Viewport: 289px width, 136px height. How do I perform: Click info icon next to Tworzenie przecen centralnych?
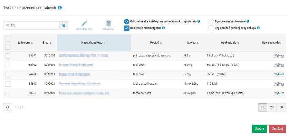pyautogui.click(x=60, y=8)
